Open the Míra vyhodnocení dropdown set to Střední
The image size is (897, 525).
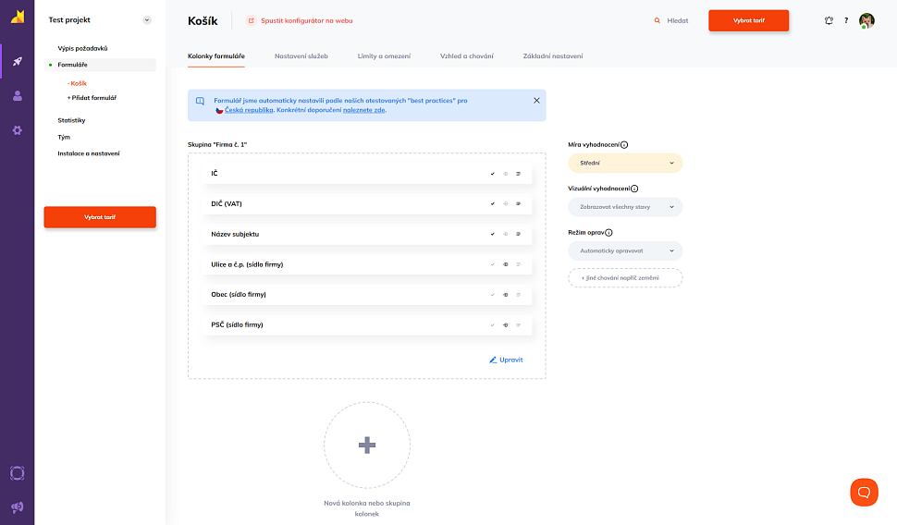[x=625, y=163]
